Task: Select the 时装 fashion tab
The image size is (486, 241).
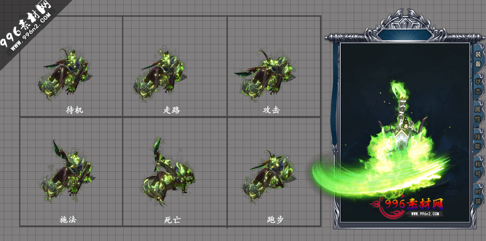Action: (478, 196)
